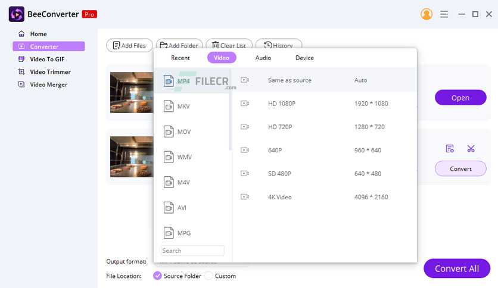Viewport: 498px width, 288px height.
Task: Click the BeeConverter logo icon
Action: (17, 14)
